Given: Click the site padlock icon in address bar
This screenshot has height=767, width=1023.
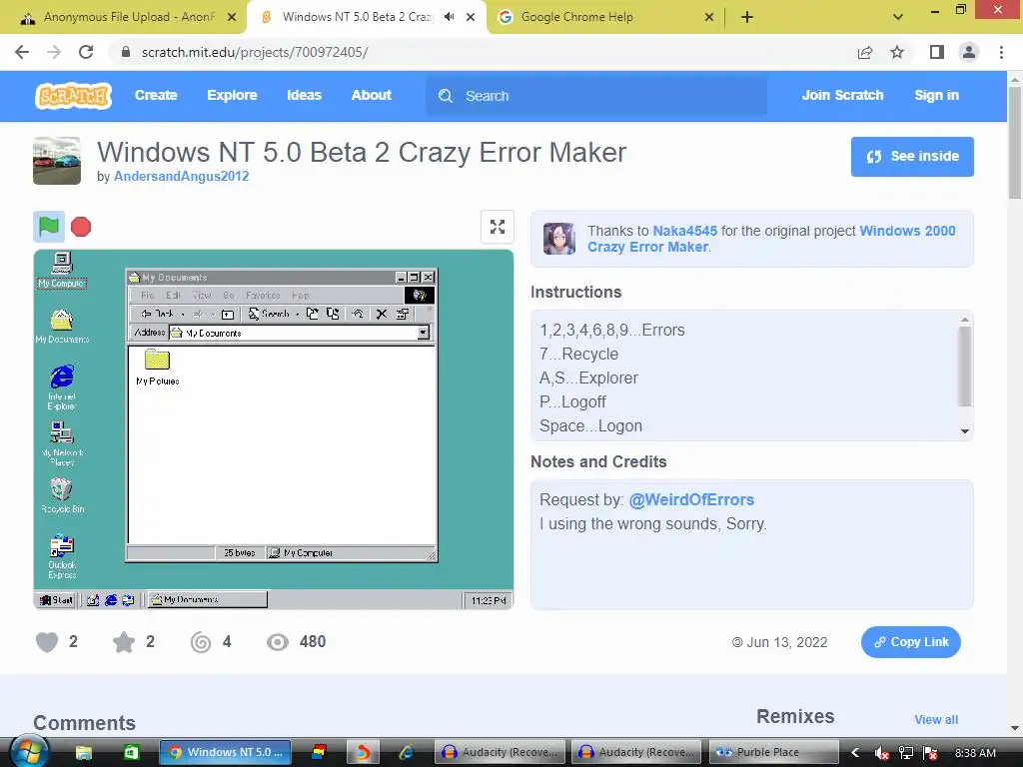Looking at the screenshot, I should (126, 52).
